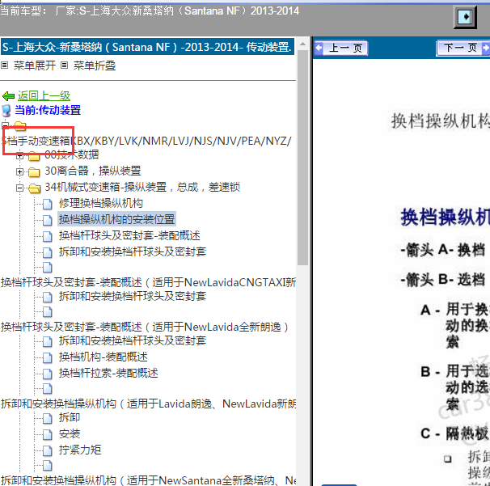Click document icon of 换档机构-装配概述

(48, 357)
